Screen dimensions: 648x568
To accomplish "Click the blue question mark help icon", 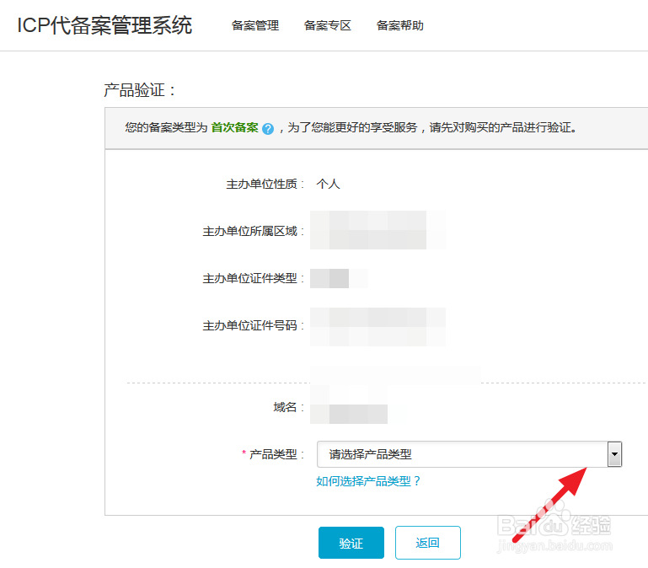I will tap(268, 129).
